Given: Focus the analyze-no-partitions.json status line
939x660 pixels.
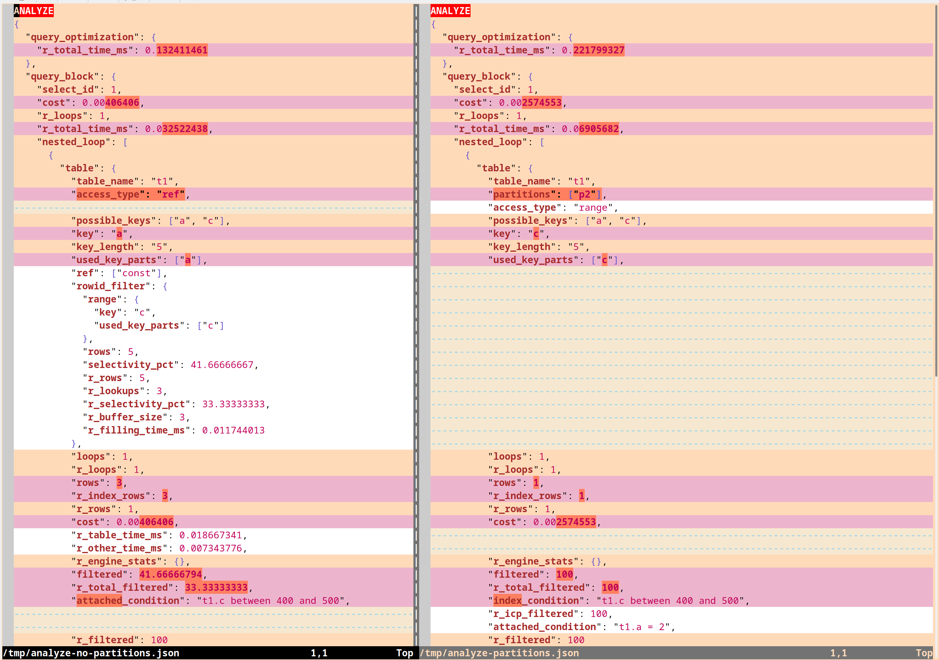Looking at the screenshot, I should click(164, 653).
